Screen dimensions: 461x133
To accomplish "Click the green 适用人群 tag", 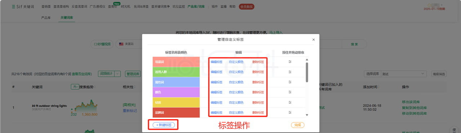I will (176, 72).
